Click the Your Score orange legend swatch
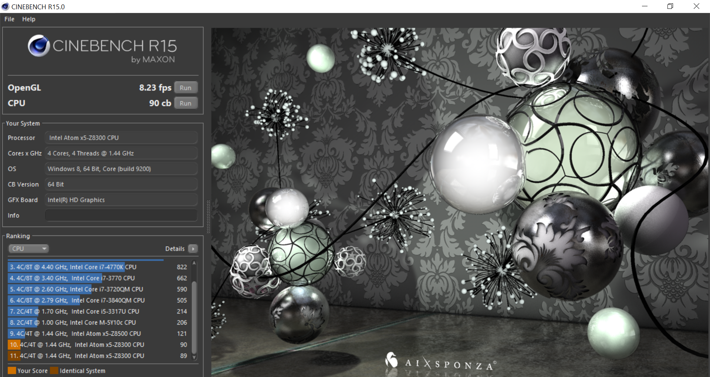 12,370
